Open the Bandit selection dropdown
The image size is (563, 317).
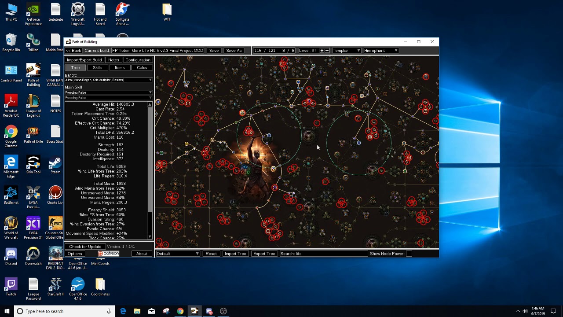pos(108,80)
